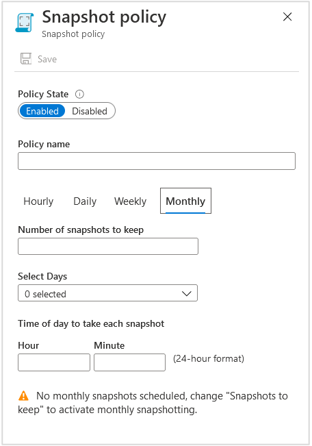
Task: Click the Minute input box
Action: 129,362
